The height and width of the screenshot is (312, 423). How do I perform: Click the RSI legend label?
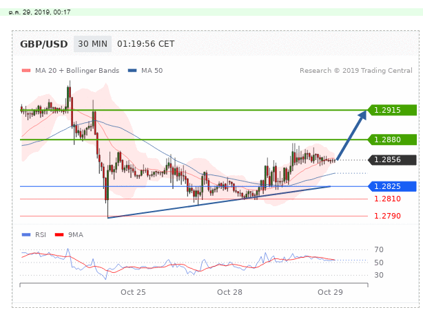coord(41,235)
